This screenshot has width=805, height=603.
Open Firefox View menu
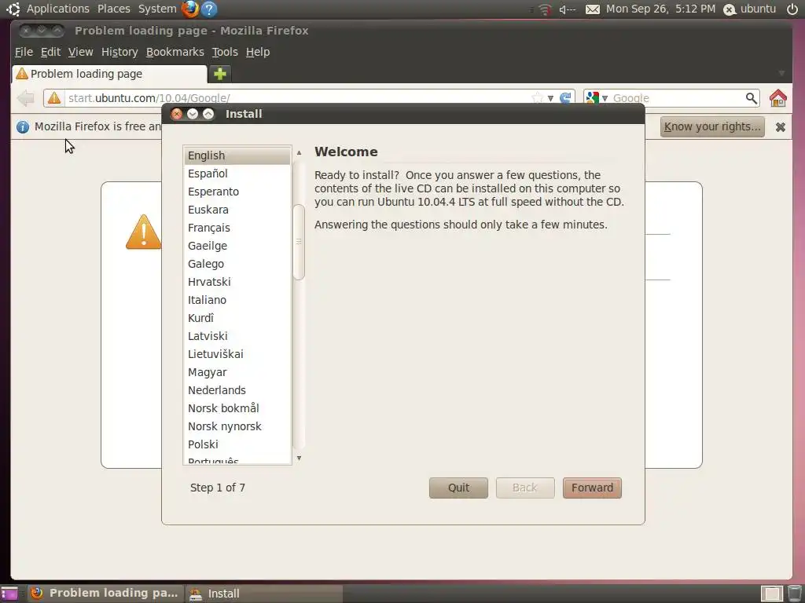pos(81,52)
